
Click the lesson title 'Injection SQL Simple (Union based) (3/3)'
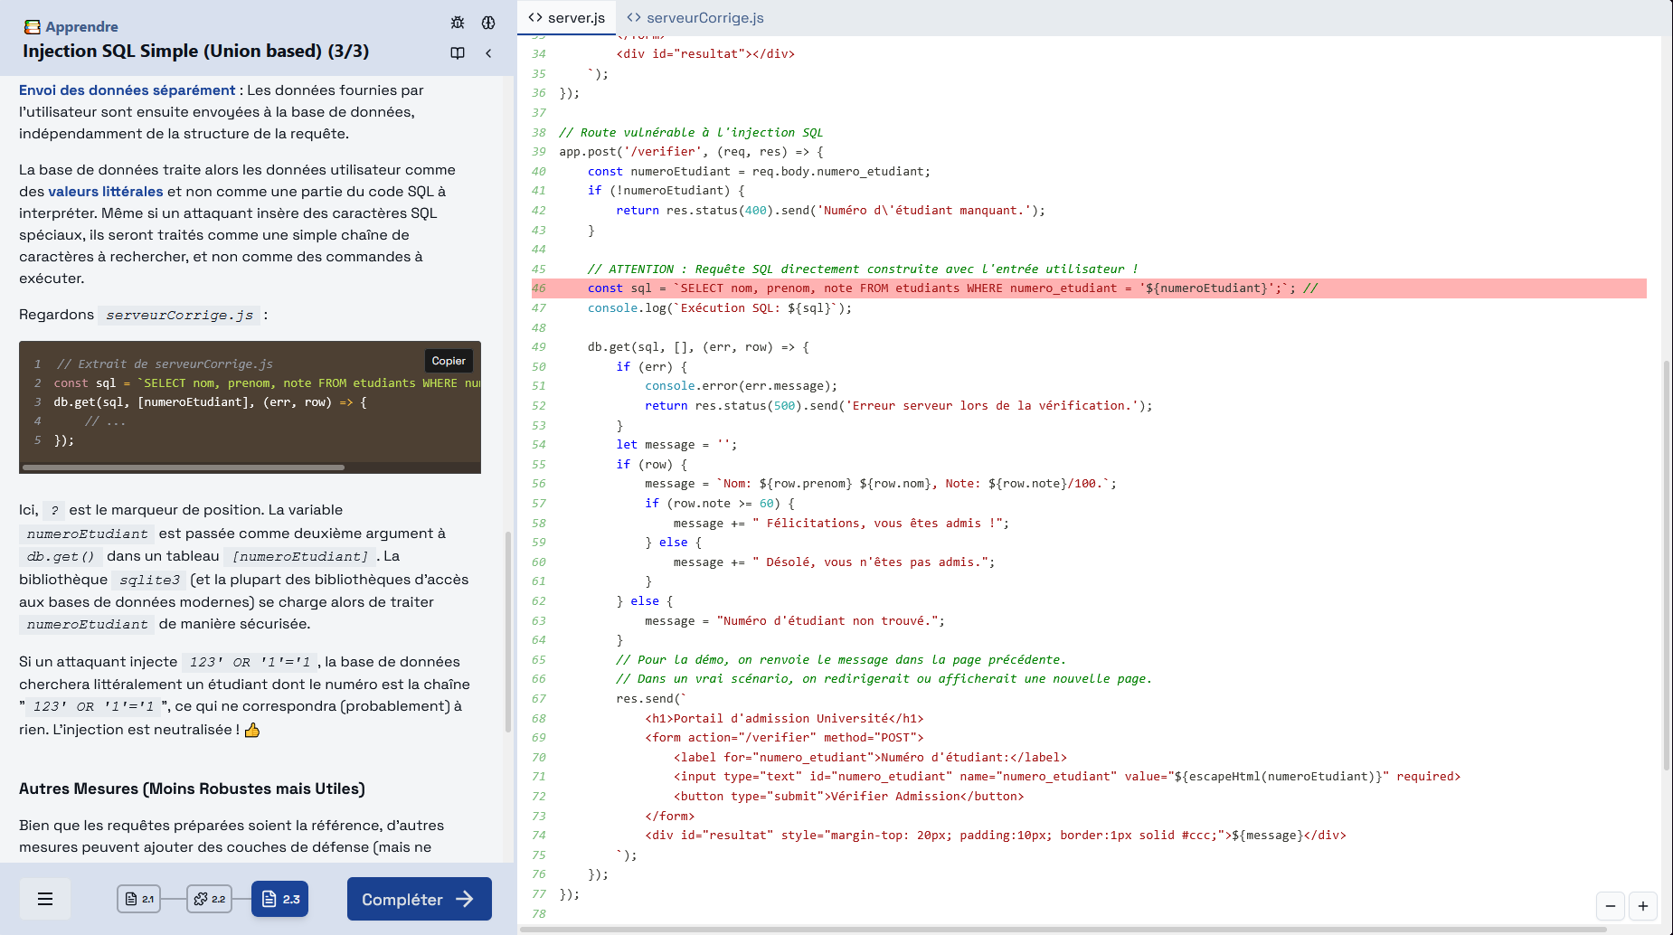(x=195, y=52)
